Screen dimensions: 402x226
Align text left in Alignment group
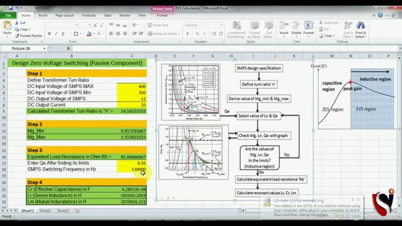pos(111,33)
